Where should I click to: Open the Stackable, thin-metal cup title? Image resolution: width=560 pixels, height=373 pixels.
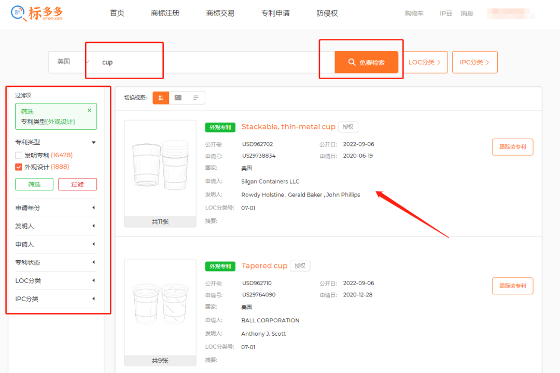(x=288, y=127)
